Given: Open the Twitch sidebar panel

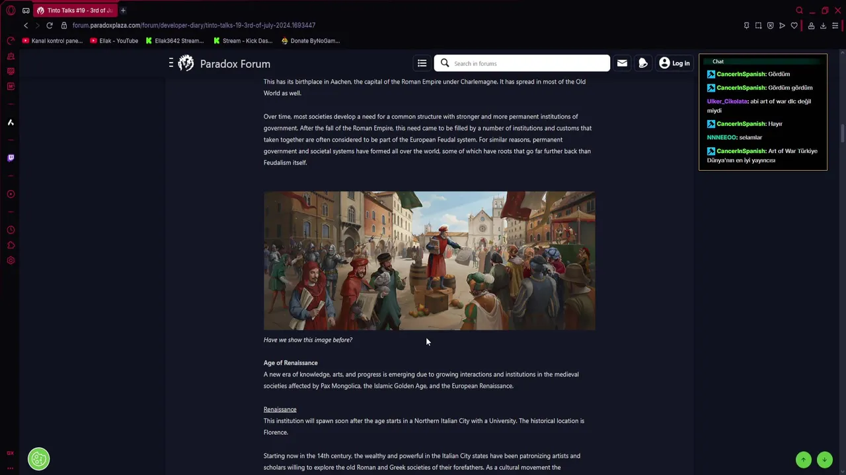Looking at the screenshot, I should point(11,158).
